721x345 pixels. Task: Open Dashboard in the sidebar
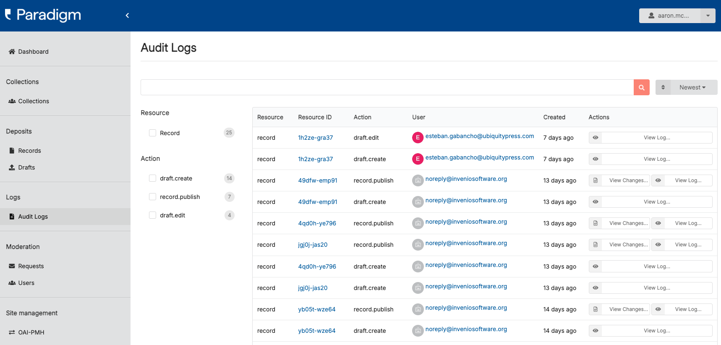coord(65,52)
